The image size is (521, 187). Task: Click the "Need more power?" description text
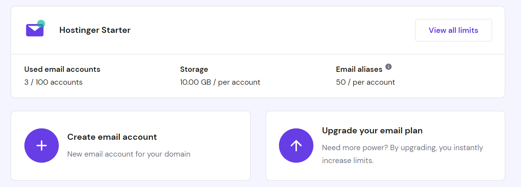[402, 148]
